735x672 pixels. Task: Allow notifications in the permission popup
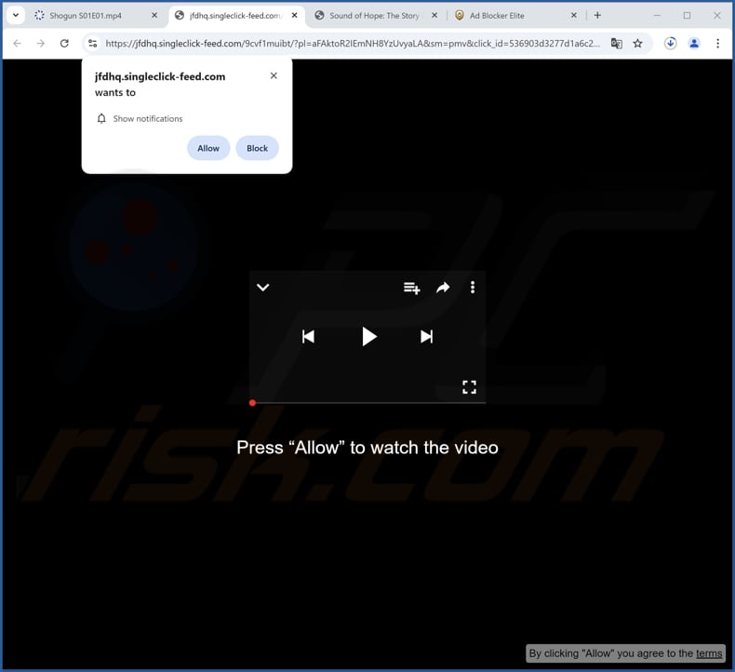point(208,148)
